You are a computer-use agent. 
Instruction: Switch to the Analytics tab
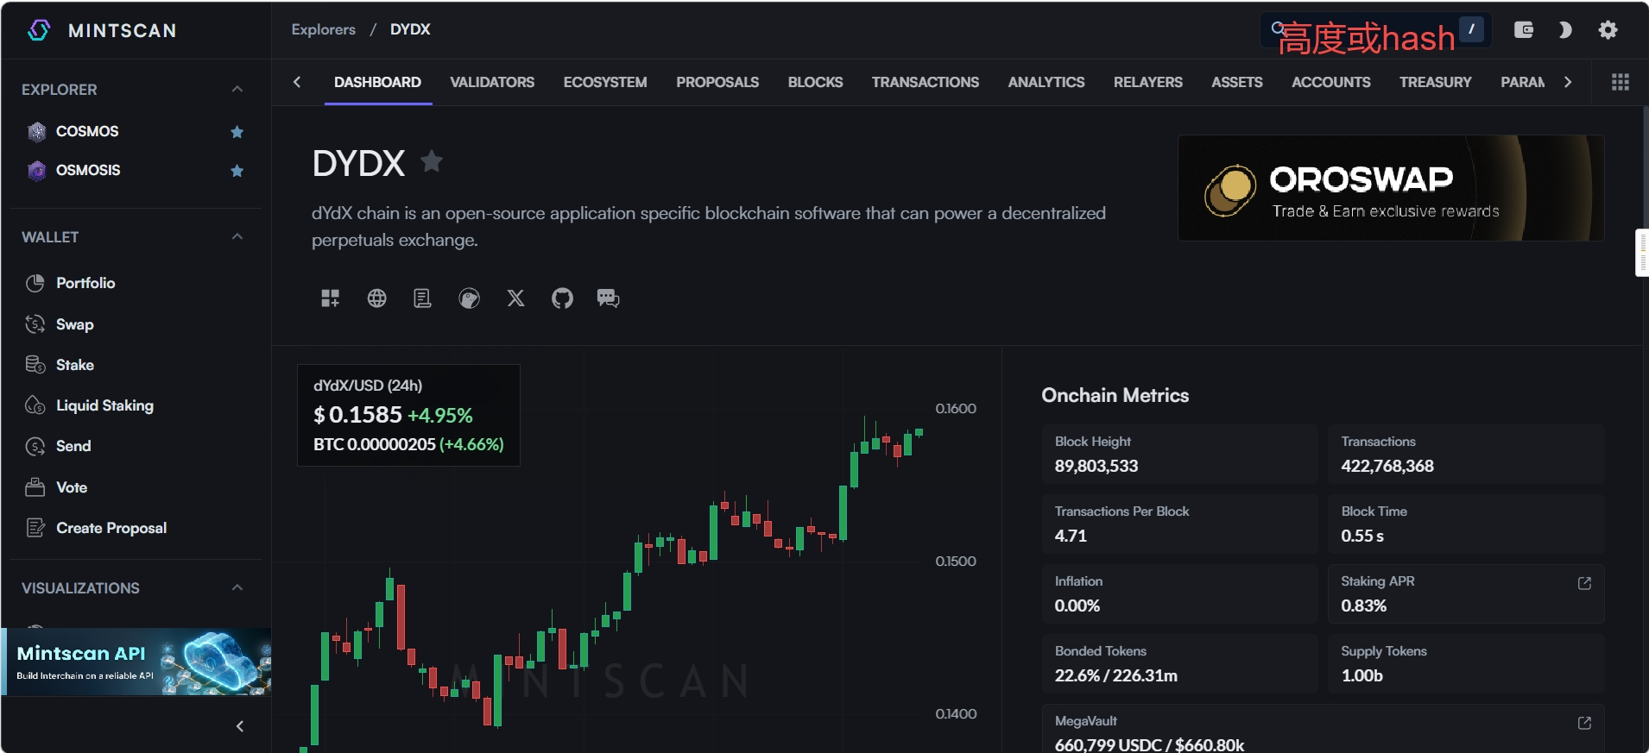coord(1046,82)
